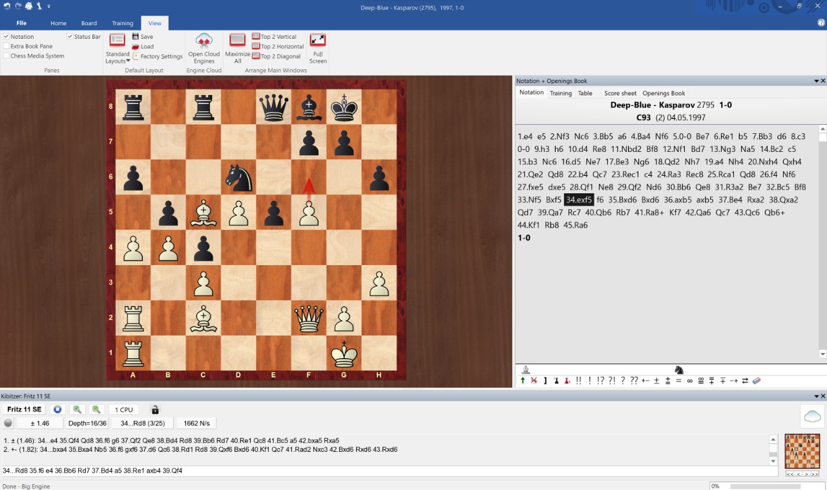Click the cloud button in kibitzer pane

tap(812, 416)
